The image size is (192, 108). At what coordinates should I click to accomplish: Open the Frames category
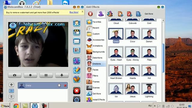tap(96, 82)
